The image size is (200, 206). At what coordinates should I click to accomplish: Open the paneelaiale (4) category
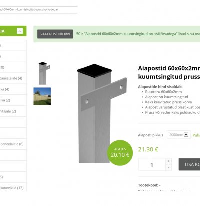tap(11, 78)
